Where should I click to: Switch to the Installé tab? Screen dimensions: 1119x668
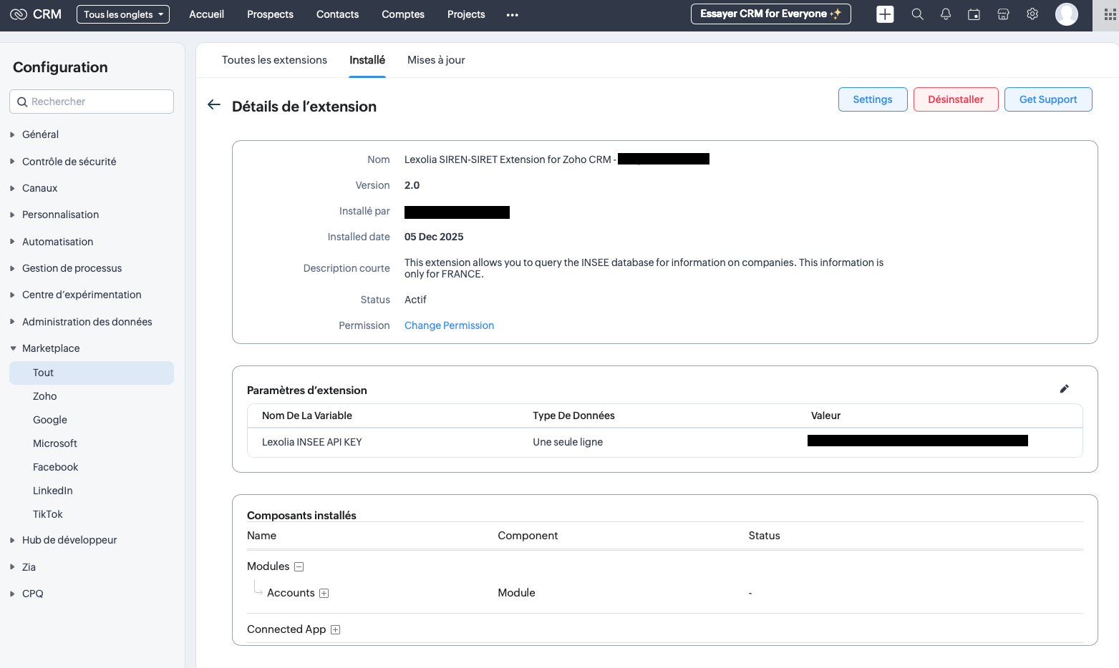click(x=367, y=60)
